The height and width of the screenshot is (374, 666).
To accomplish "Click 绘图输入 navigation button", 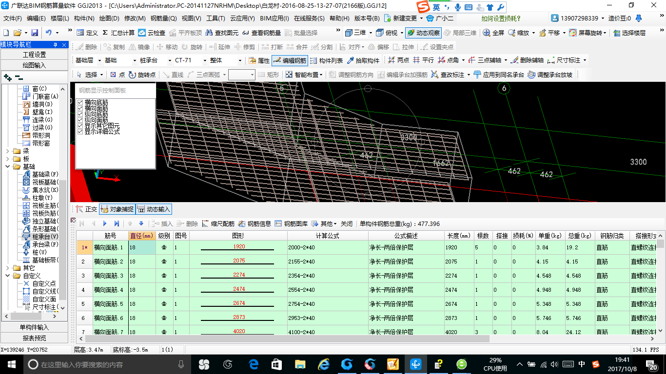I will (34, 65).
